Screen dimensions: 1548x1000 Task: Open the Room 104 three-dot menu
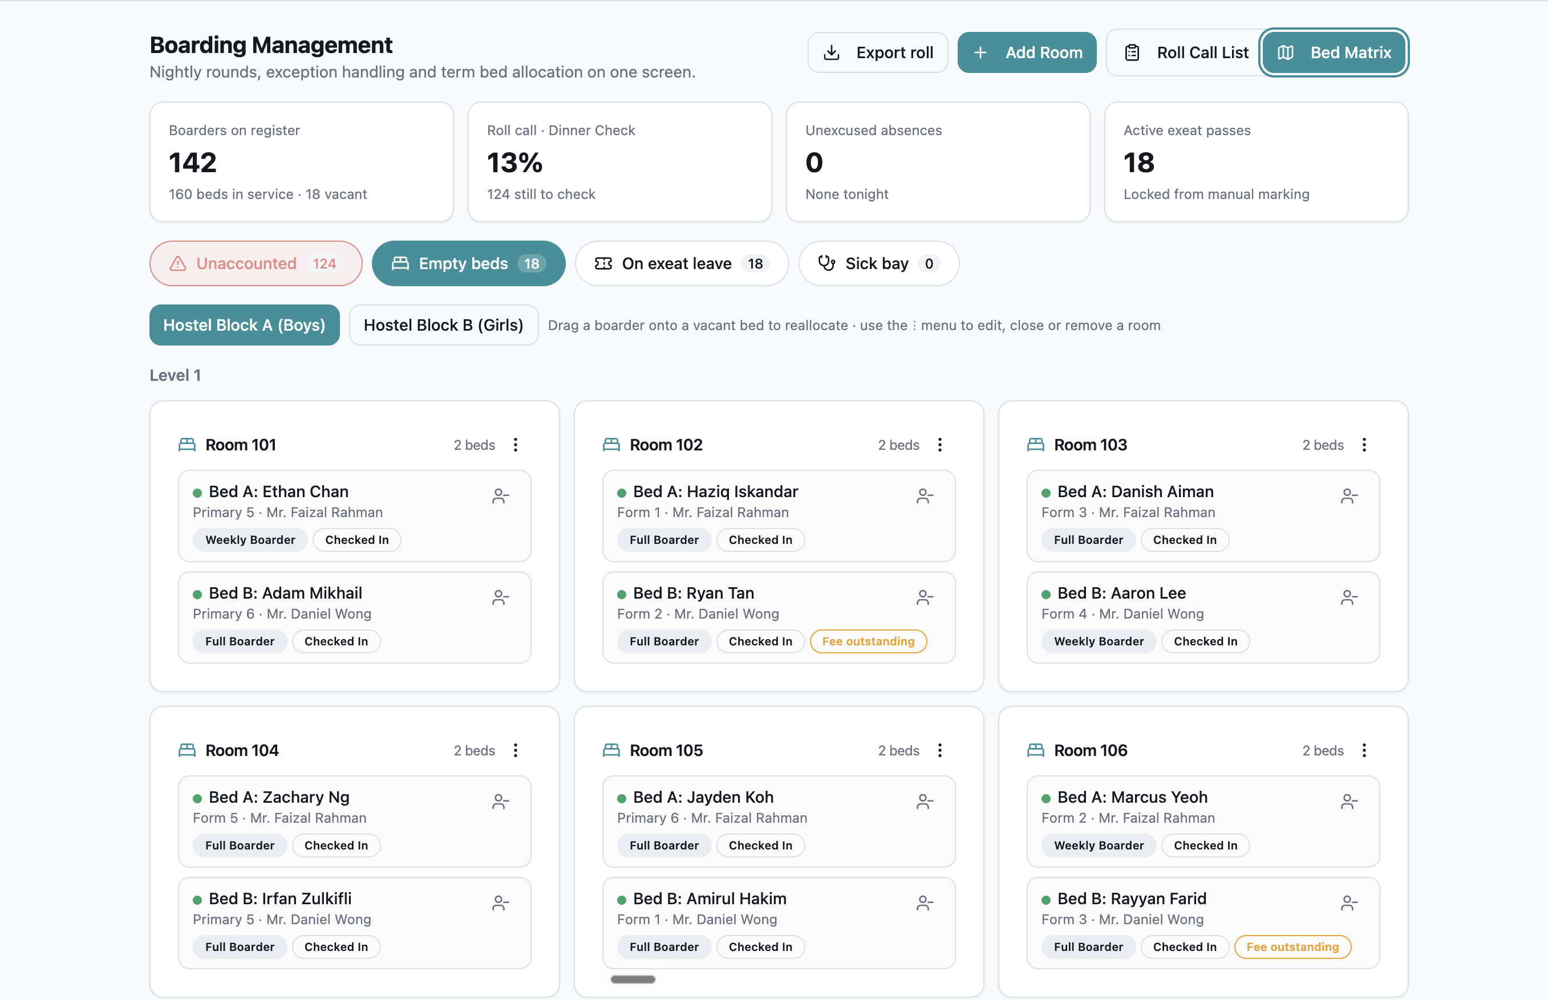pos(516,751)
